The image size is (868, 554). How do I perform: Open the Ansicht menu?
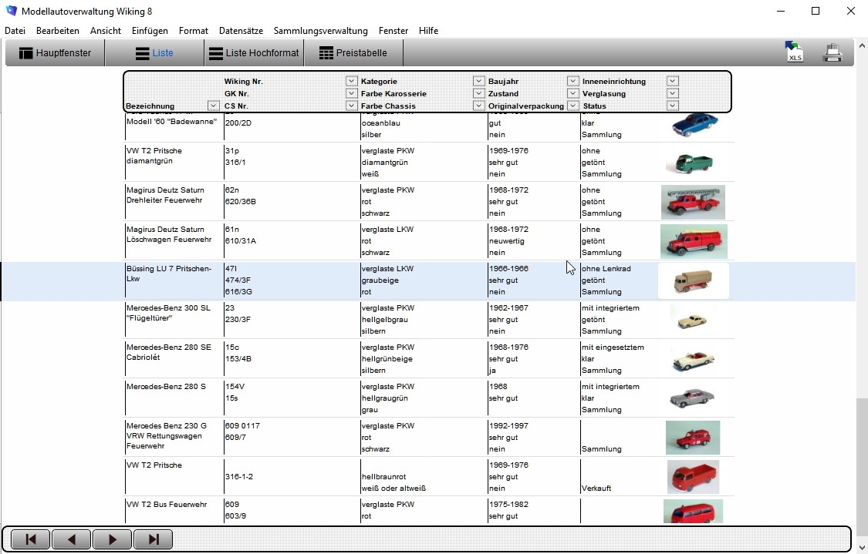[105, 31]
